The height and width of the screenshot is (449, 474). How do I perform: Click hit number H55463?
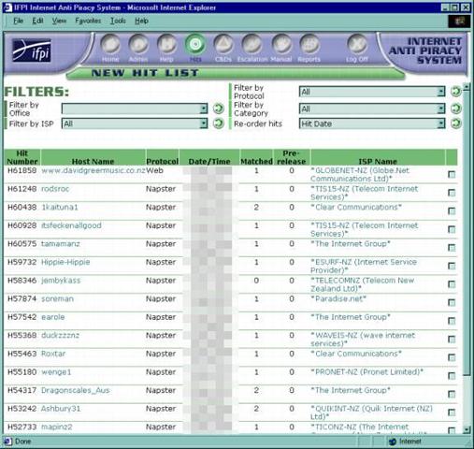(22, 354)
